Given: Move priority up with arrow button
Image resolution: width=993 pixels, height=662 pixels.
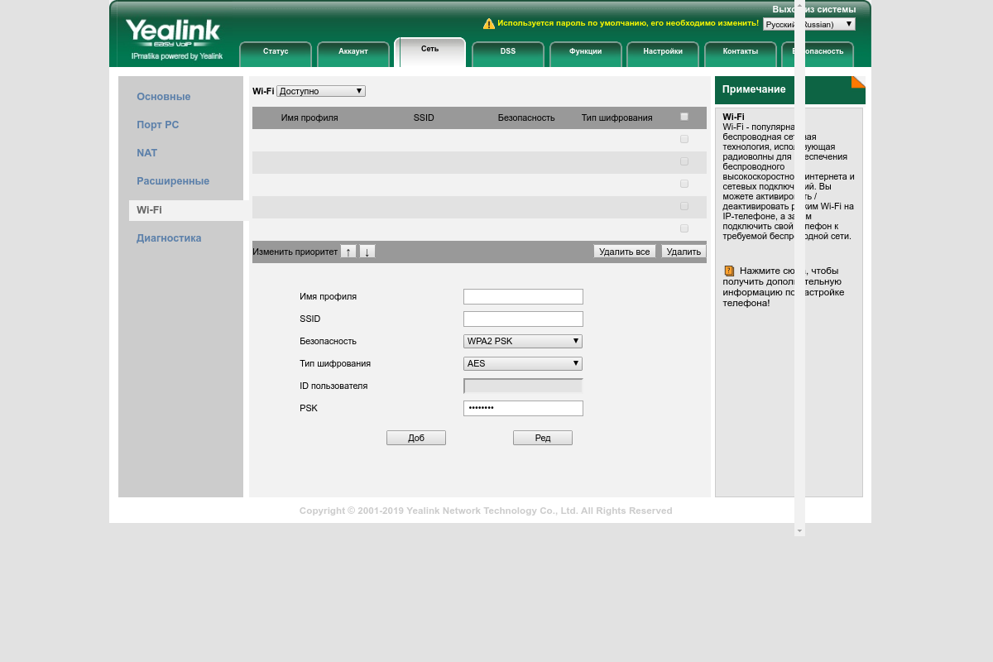Looking at the screenshot, I should [x=348, y=252].
